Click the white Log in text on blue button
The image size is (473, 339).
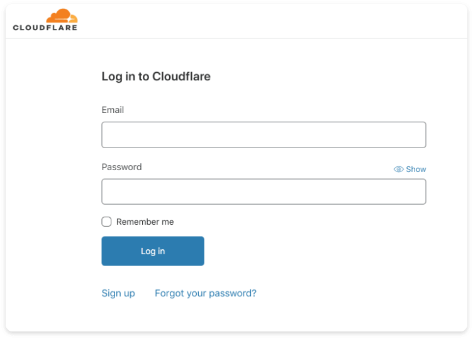coord(153,251)
